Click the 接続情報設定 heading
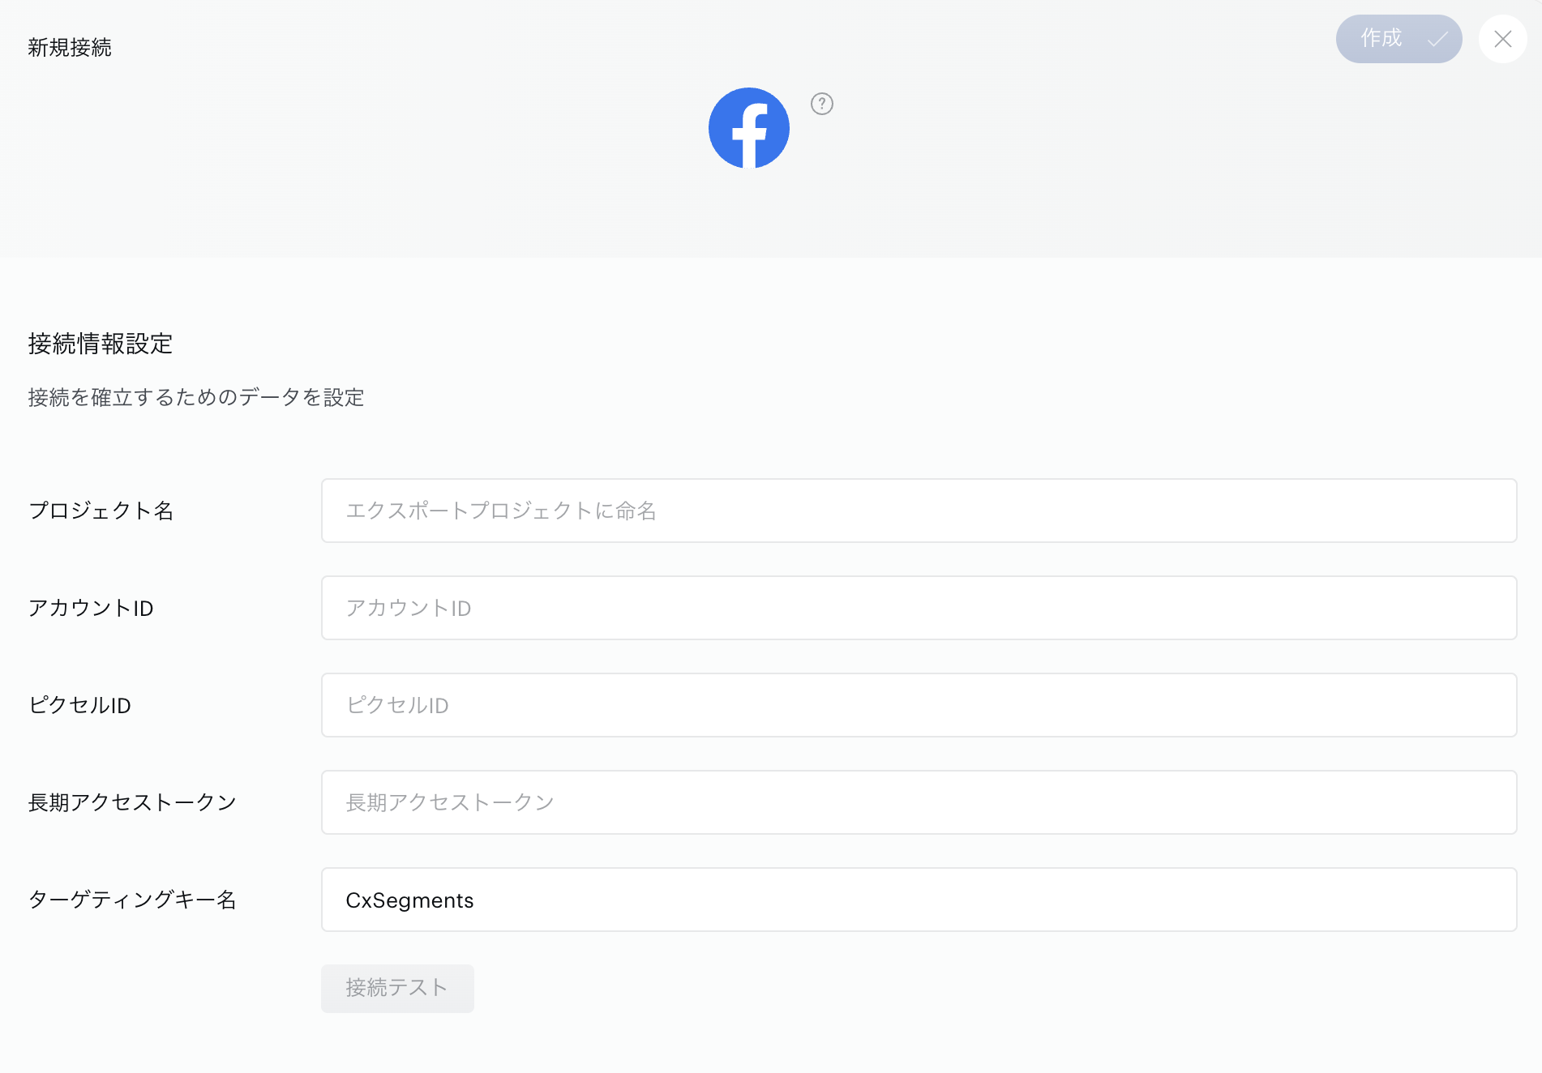 101,344
